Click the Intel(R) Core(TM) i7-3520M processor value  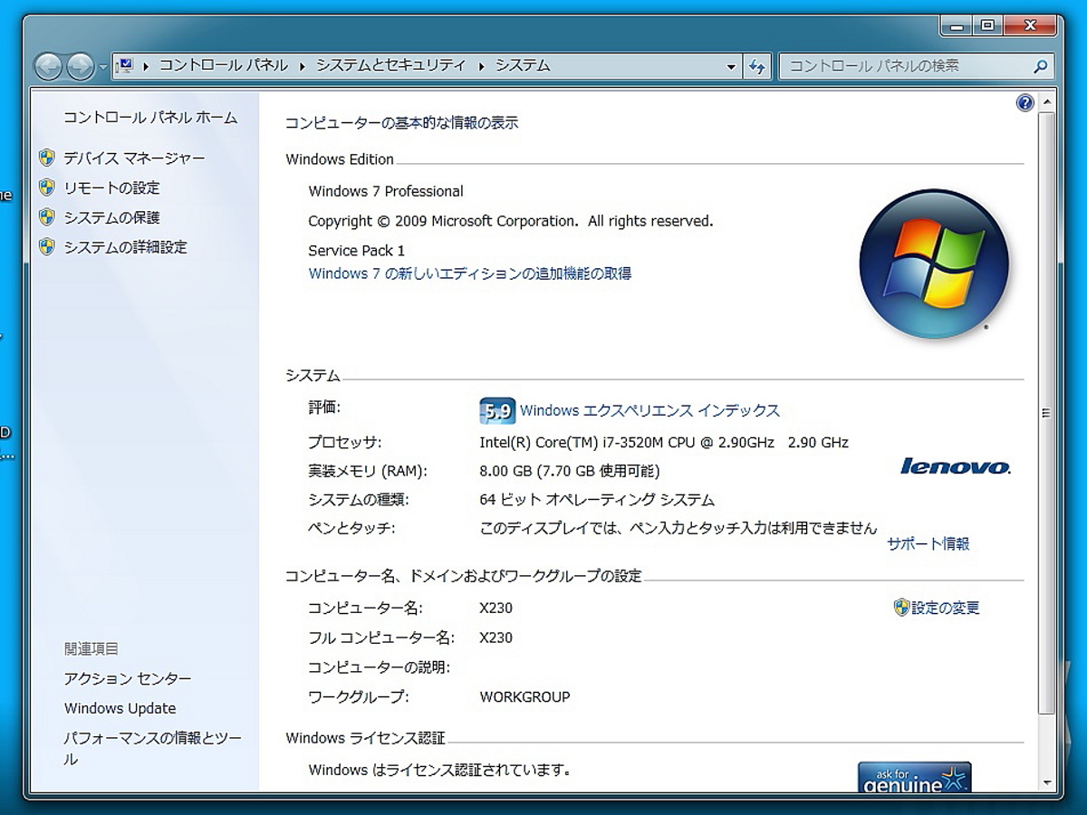click(x=664, y=443)
